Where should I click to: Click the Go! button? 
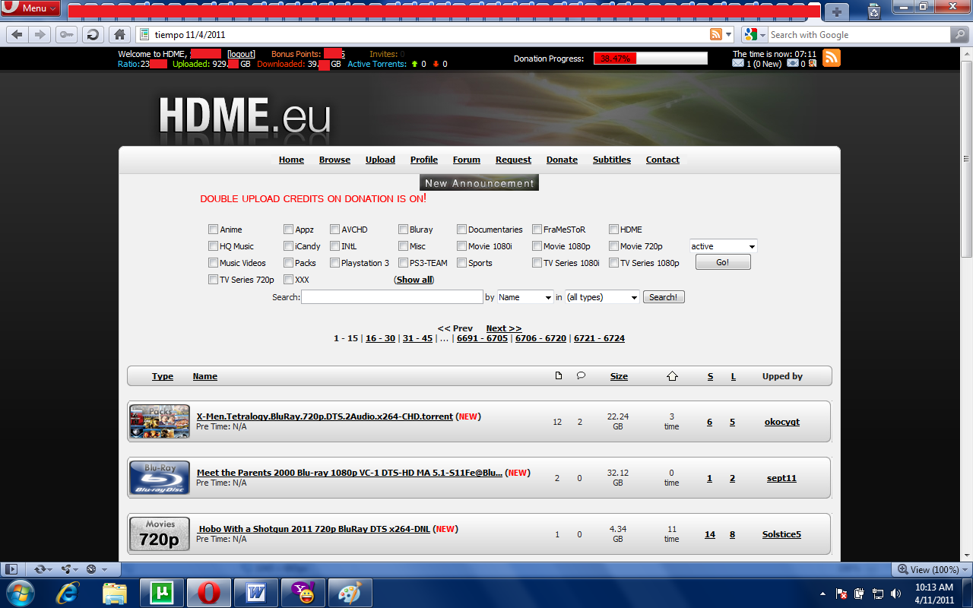click(723, 262)
